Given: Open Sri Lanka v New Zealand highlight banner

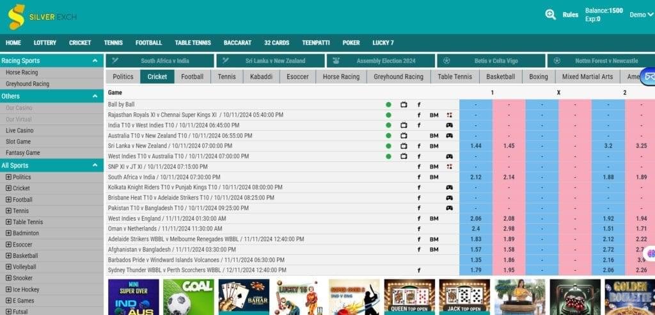Looking at the screenshot, I should [271, 61].
